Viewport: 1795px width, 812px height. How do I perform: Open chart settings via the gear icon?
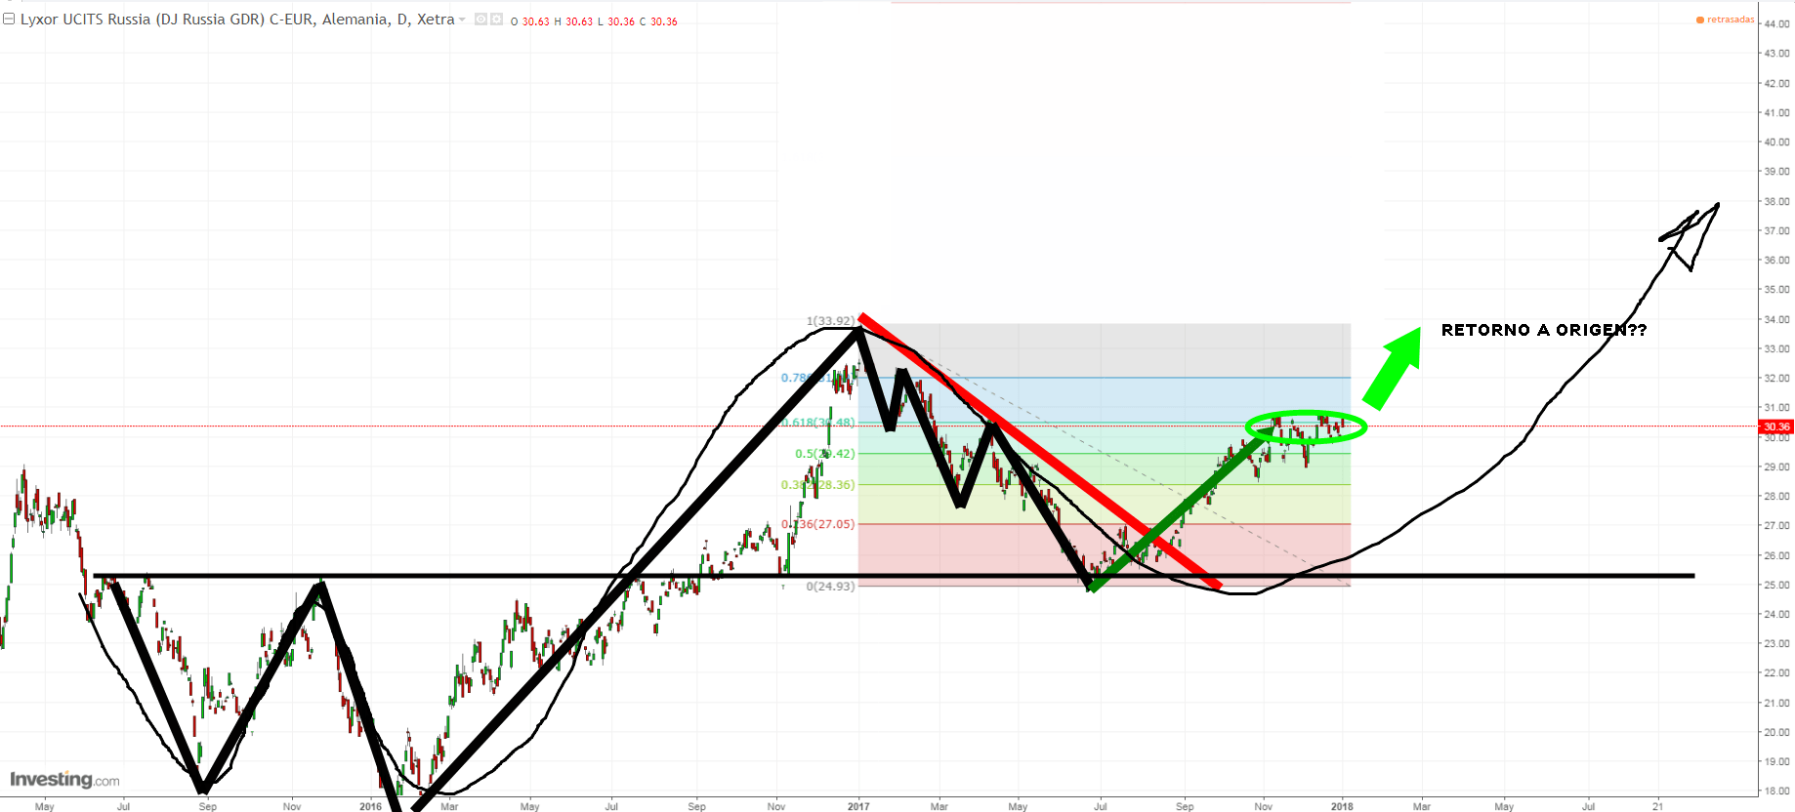[x=496, y=20]
